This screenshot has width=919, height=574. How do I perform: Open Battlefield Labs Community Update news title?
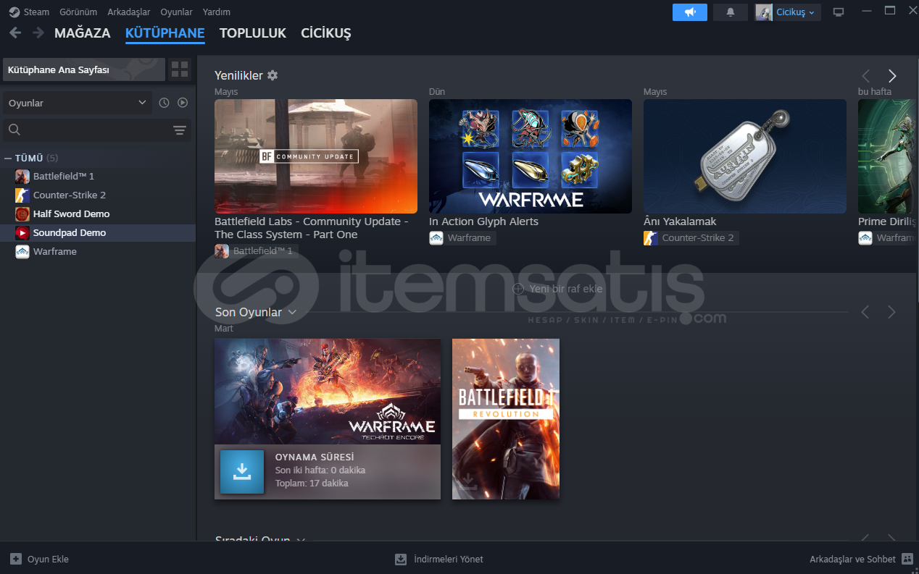(312, 228)
